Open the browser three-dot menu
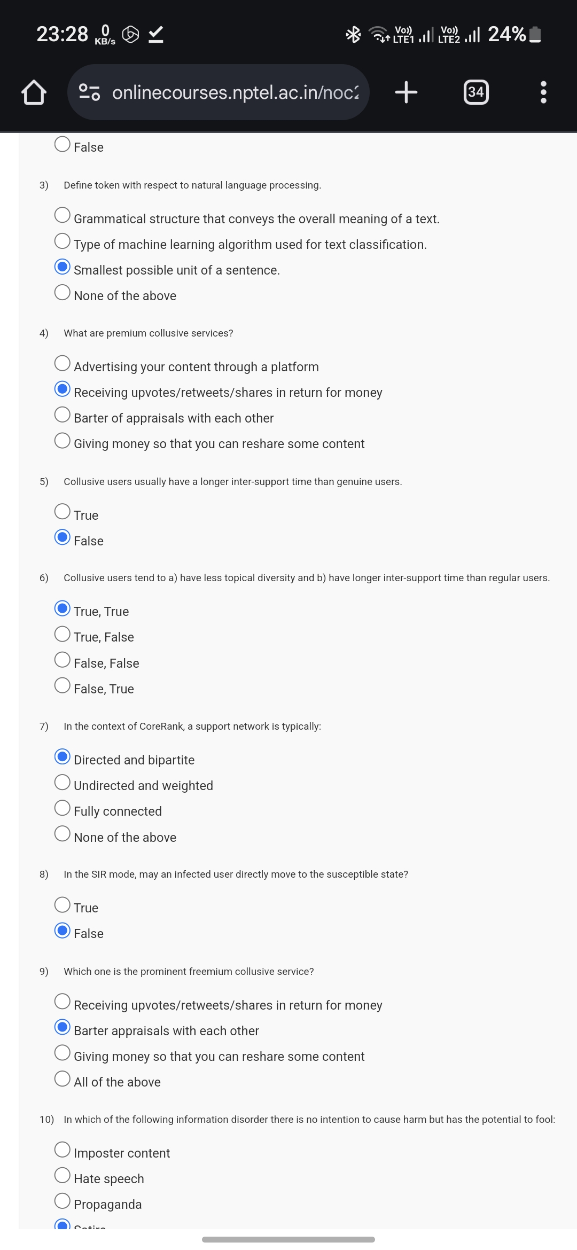Screen dimensions: 577x1250 (x=543, y=92)
